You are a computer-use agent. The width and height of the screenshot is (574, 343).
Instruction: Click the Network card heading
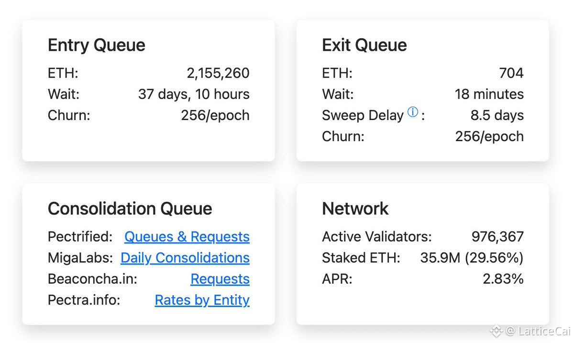pos(355,209)
